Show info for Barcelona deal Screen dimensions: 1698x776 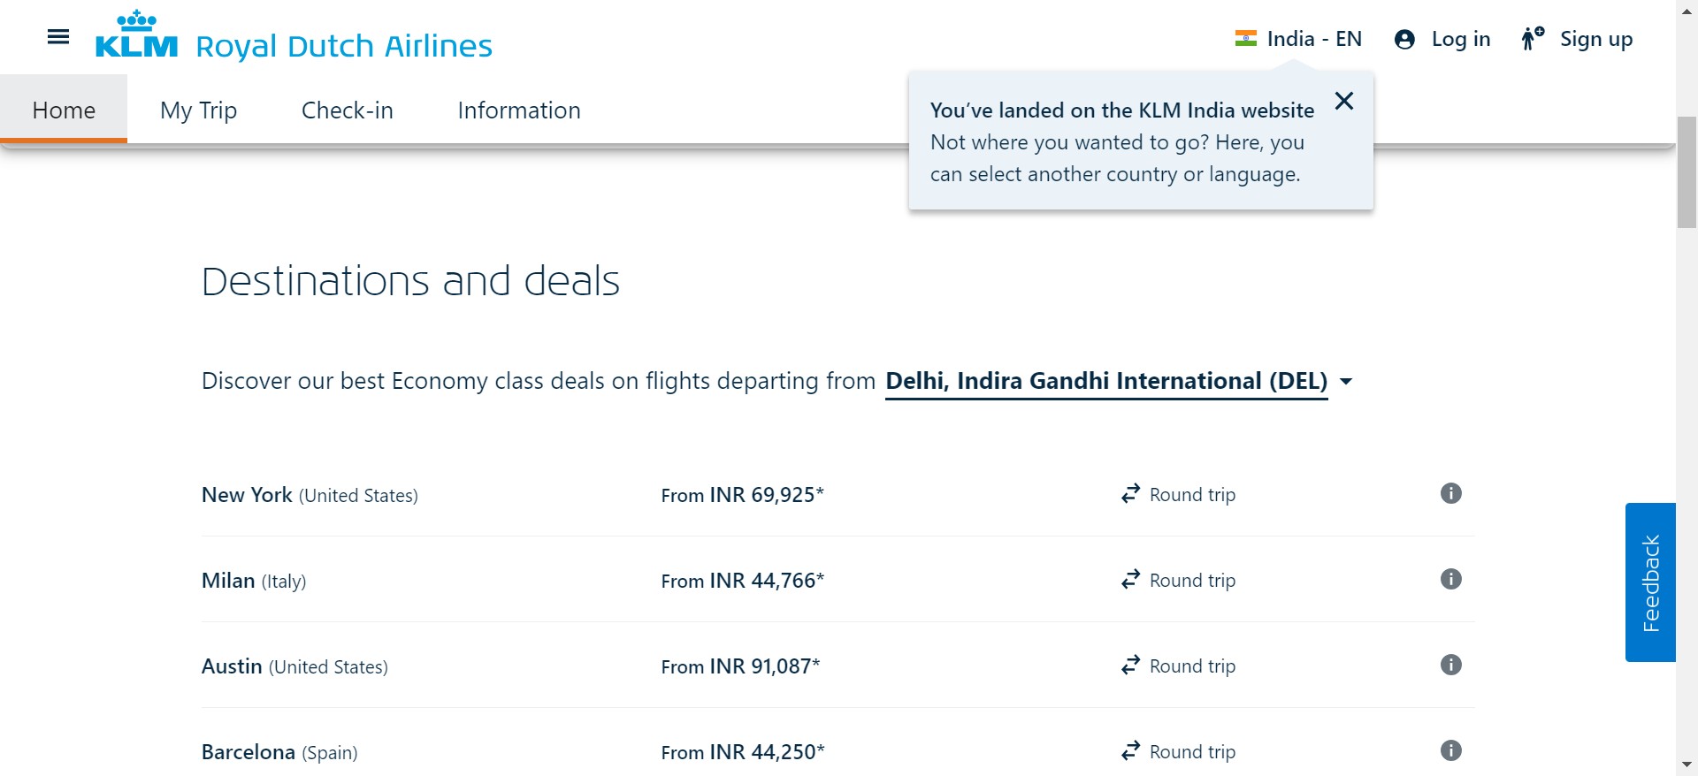pyautogui.click(x=1450, y=750)
